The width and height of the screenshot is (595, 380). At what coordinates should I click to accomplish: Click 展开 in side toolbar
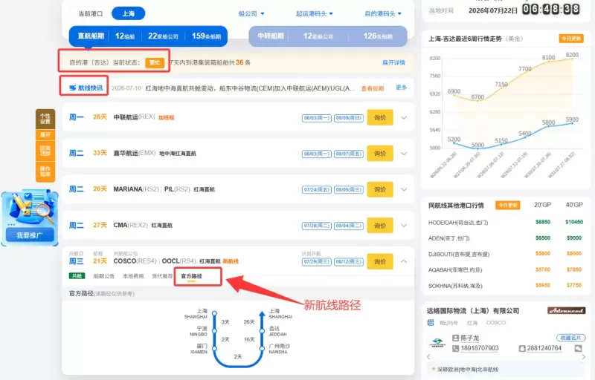(x=45, y=135)
